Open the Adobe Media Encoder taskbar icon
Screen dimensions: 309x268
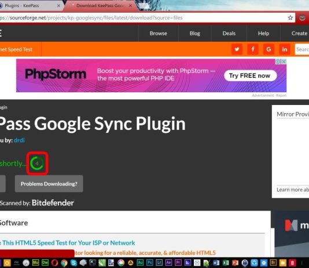tap(187, 263)
